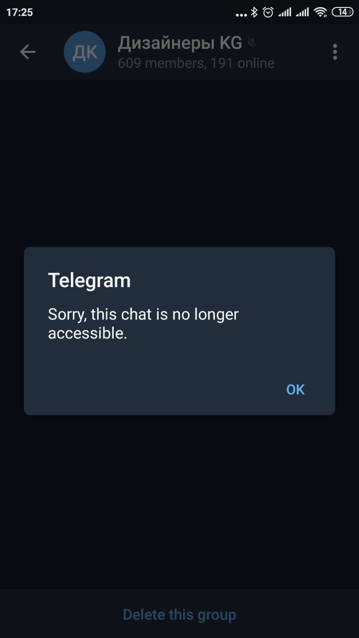Tap Delete this group
Image resolution: width=359 pixels, height=638 pixels.
tap(179, 615)
